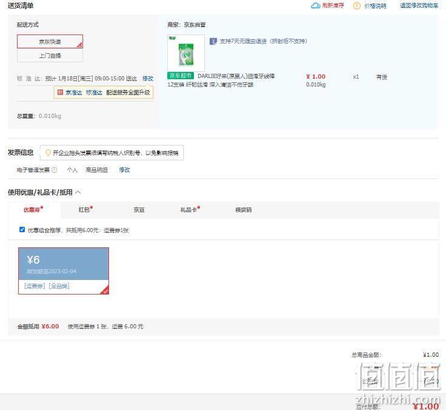Switch to the 礼品卡 tab
This screenshot has width=446, height=410.
pyautogui.click(x=190, y=210)
